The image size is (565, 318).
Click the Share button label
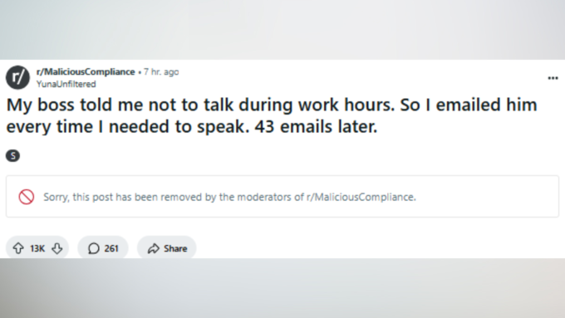175,248
